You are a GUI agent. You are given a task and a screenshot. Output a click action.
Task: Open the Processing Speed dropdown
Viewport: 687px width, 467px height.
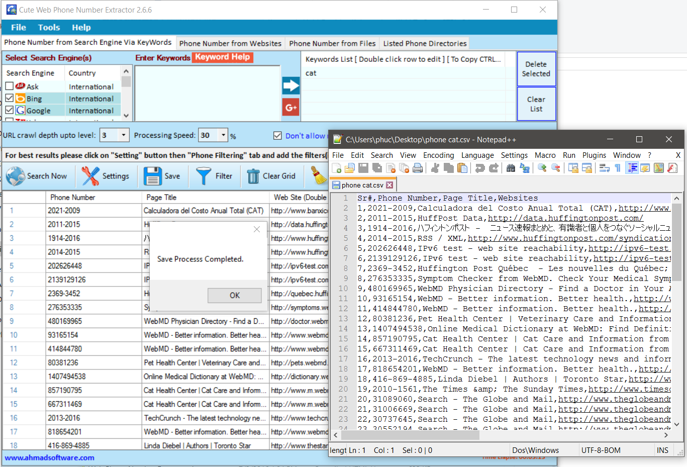click(223, 135)
